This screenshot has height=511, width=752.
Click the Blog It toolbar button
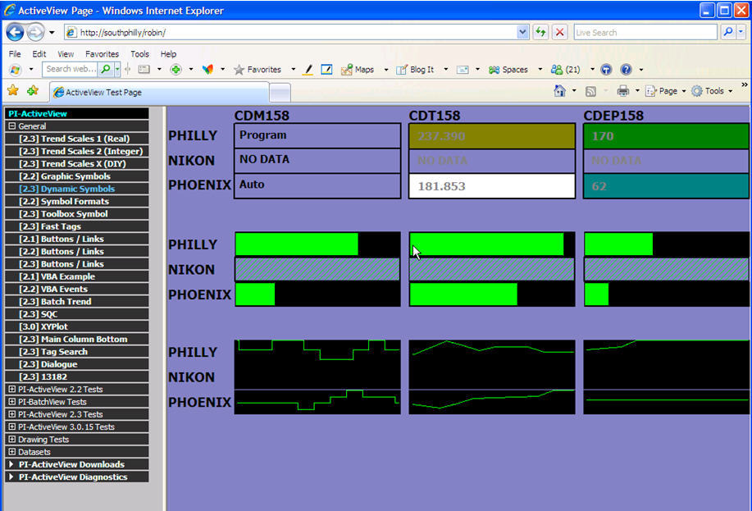[415, 70]
